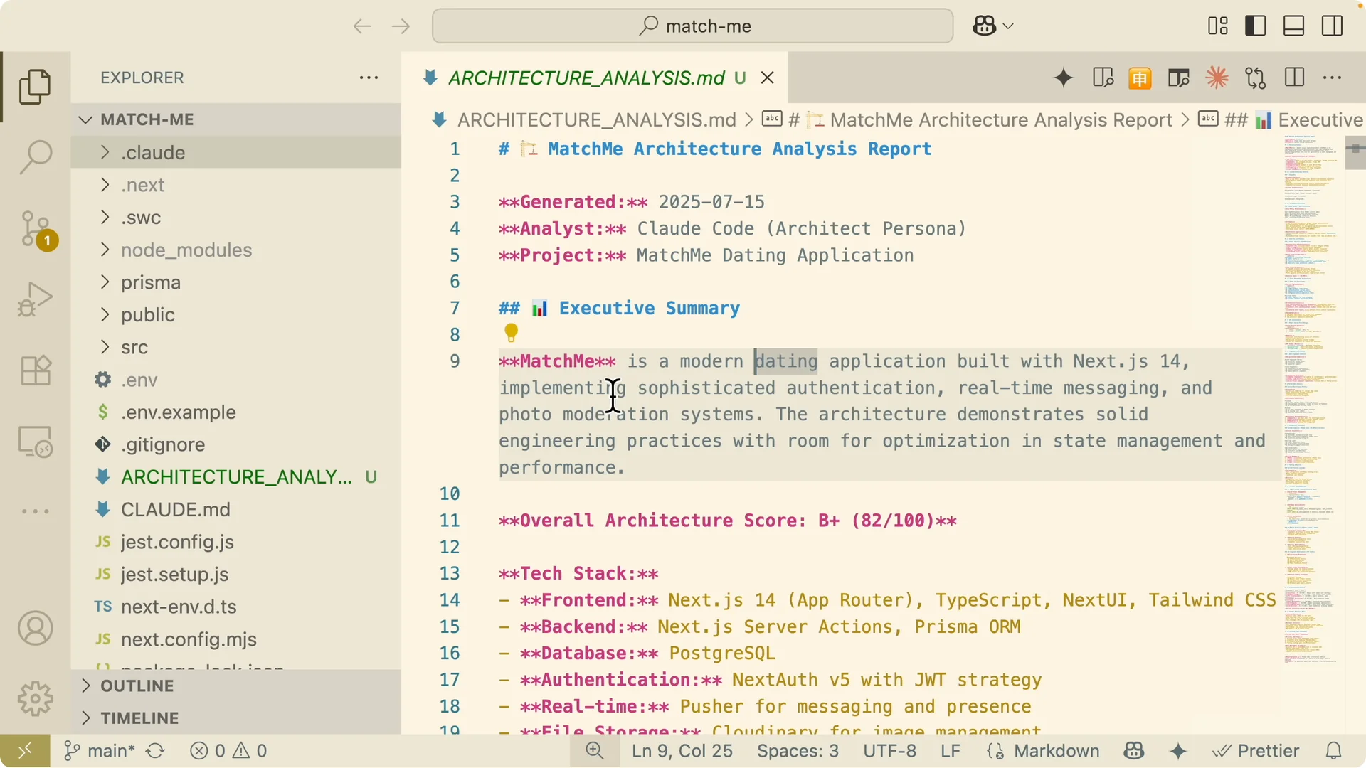Expand the TIMELINE section
This screenshot has width=1366, height=768.
(236, 718)
